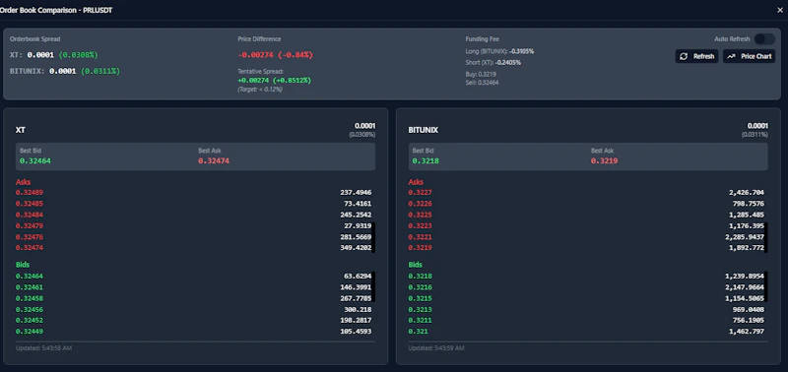Click the Target < 0.12% note
788x372 pixels.
[x=260, y=90]
